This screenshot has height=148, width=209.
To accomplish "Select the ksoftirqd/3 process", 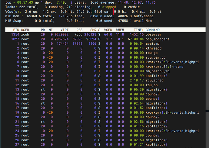I will (x=157, y=145).
